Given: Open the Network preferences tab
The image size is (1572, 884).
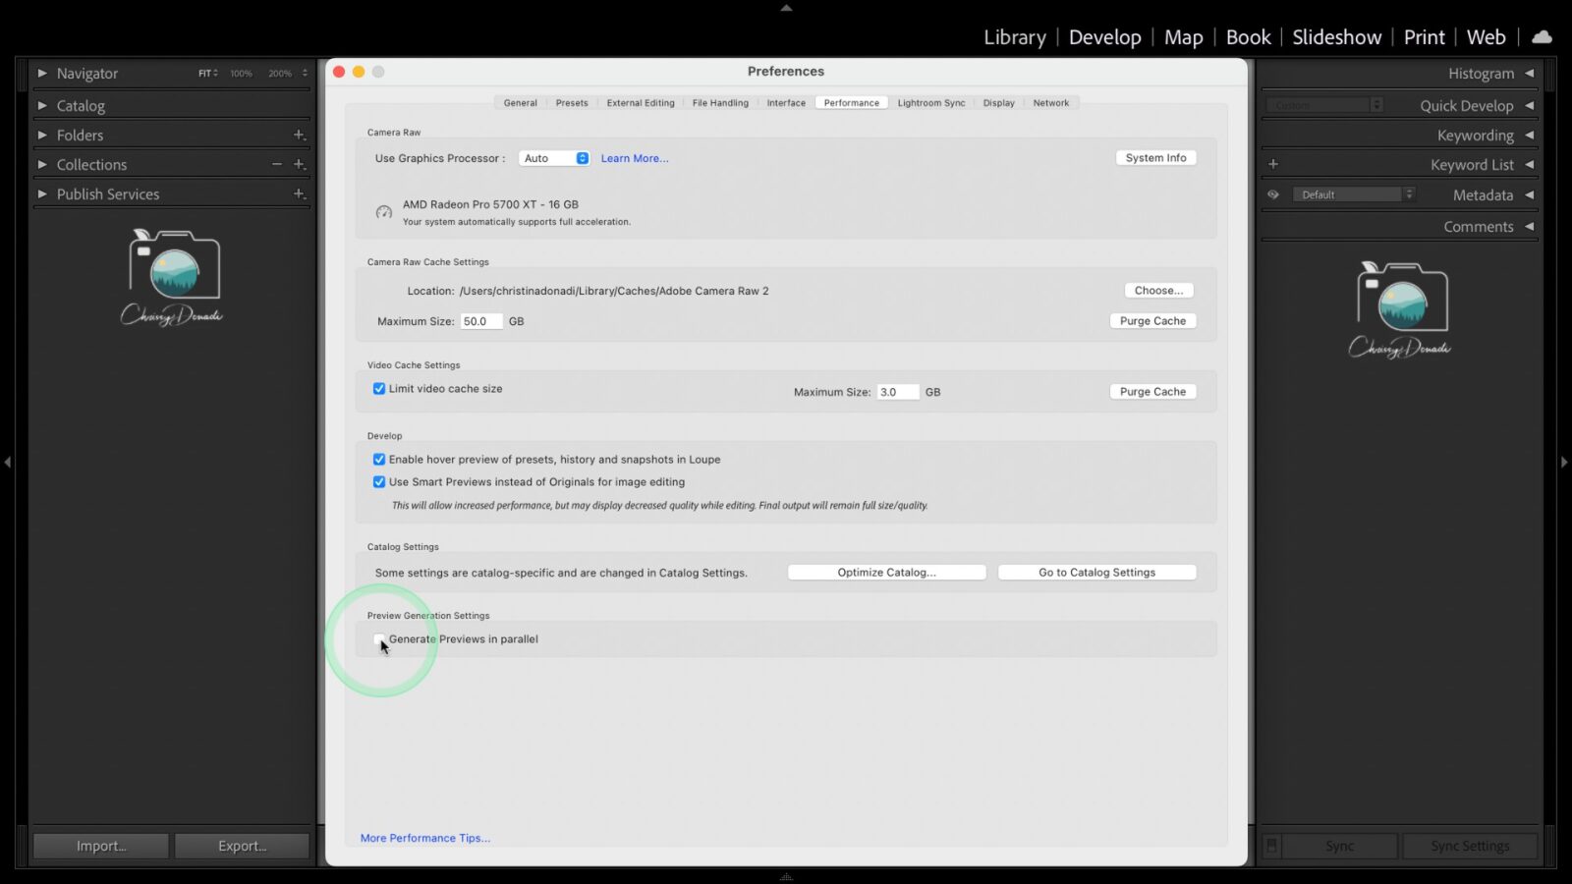Looking at the screenshot, I should [1051, 102].
